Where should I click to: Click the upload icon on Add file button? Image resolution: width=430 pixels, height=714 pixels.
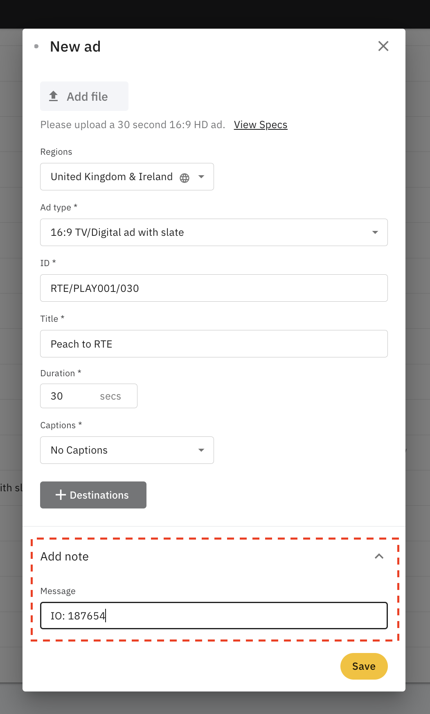pos(54,96)
